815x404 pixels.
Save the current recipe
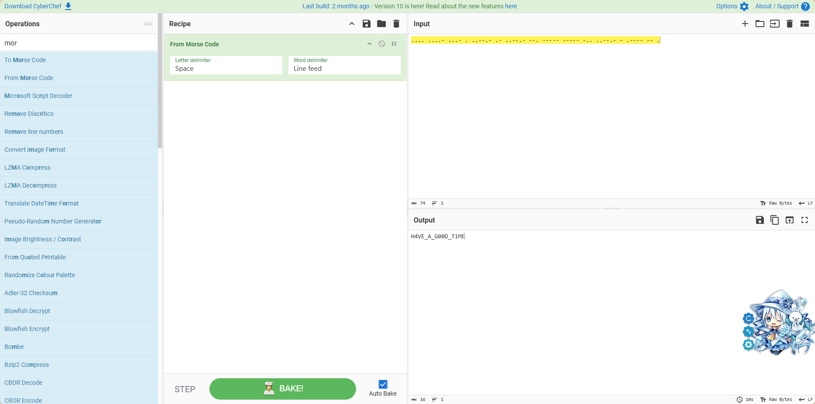[366, 24]
